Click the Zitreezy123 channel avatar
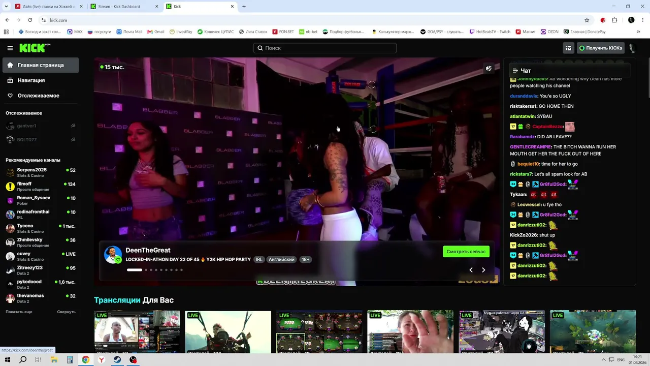Screen dimensions: 650x366 pyautogui.click(x=10, y=270)
